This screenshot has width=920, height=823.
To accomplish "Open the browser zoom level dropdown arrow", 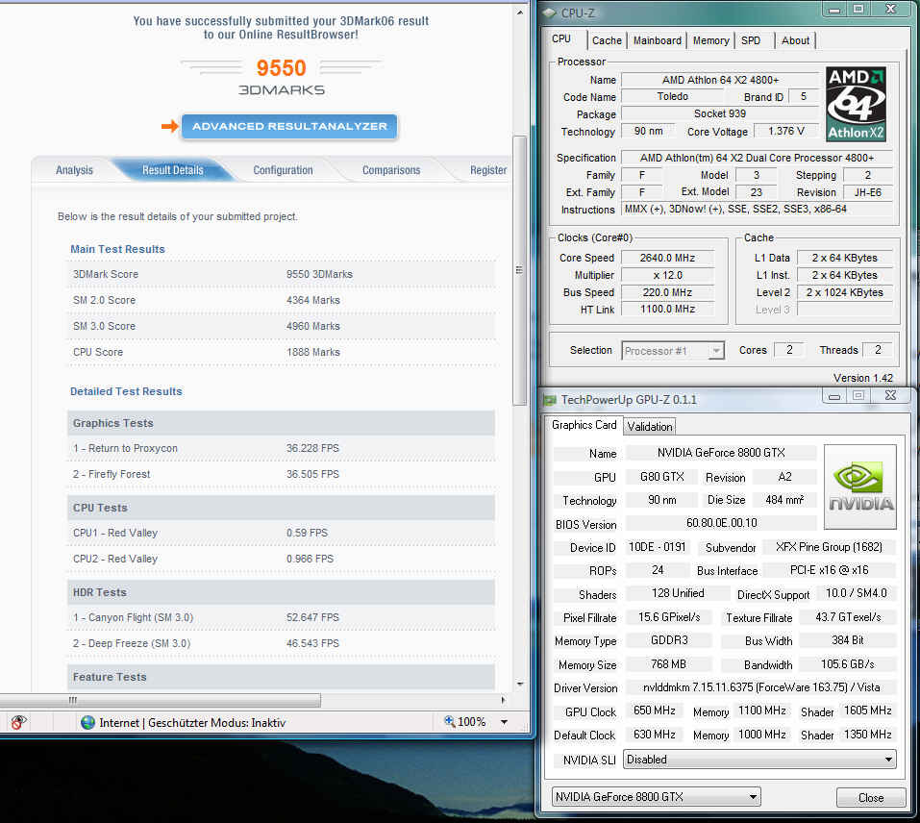I will tap(504, 723).
